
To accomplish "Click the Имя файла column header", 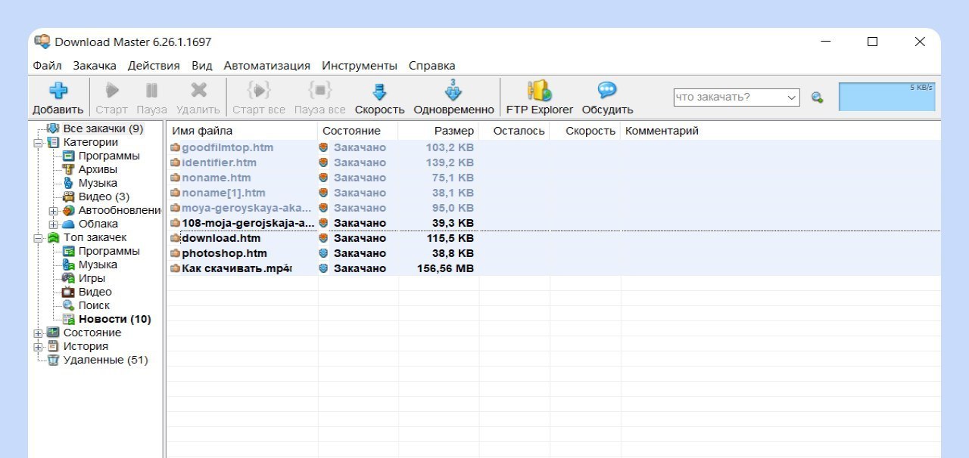I will [202, 131].
